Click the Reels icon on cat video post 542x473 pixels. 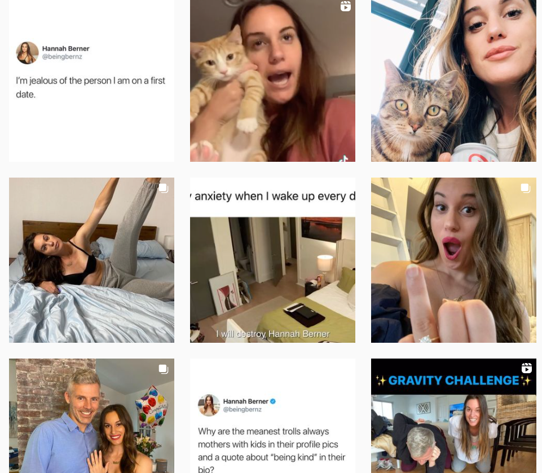[x=345, y=6]
